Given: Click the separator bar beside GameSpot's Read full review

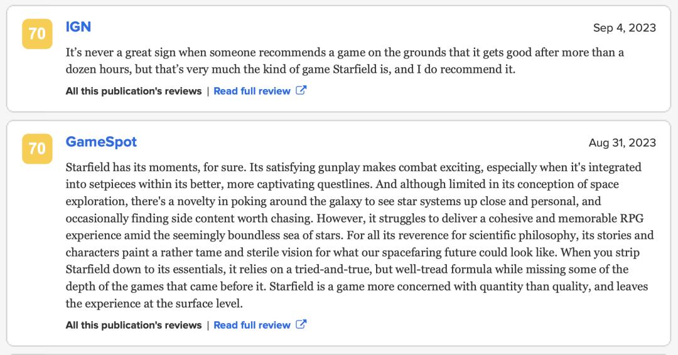Looking at the screenshot, I should [208, 325].
